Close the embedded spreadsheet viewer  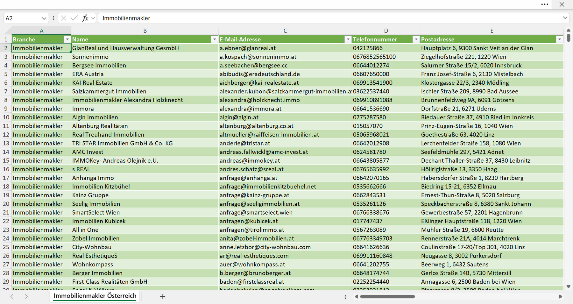(562, 4)
